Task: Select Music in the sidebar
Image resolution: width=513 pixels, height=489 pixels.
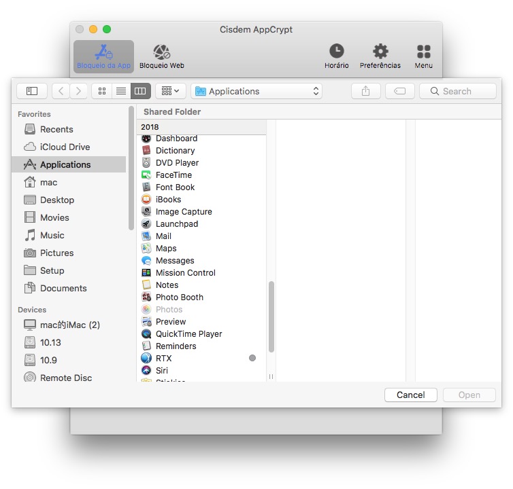Action: [69, 235]
